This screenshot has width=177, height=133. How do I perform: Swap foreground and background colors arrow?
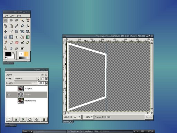[13, 53]
